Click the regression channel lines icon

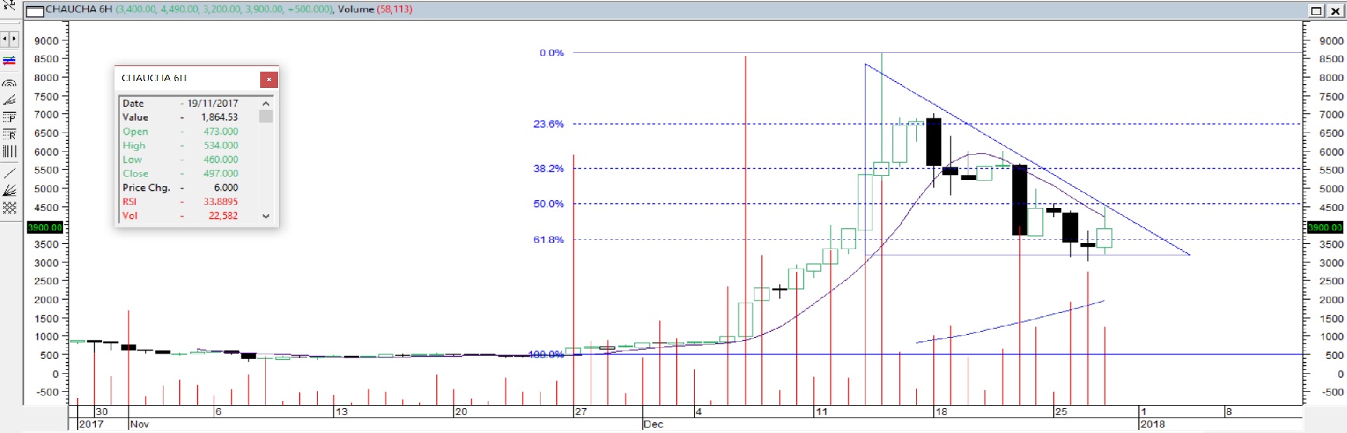pyautogui.click(x=9, y=61)
